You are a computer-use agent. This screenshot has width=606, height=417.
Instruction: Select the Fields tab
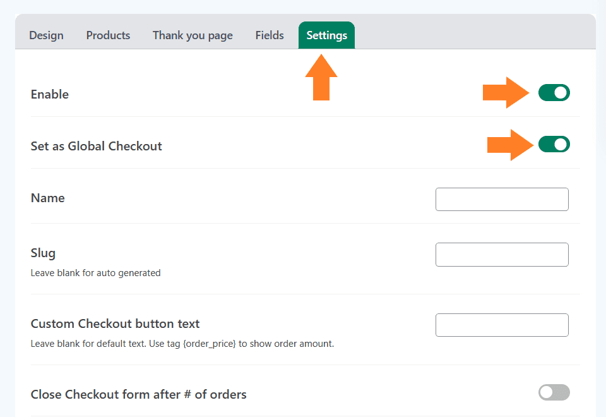coord(270,35)
